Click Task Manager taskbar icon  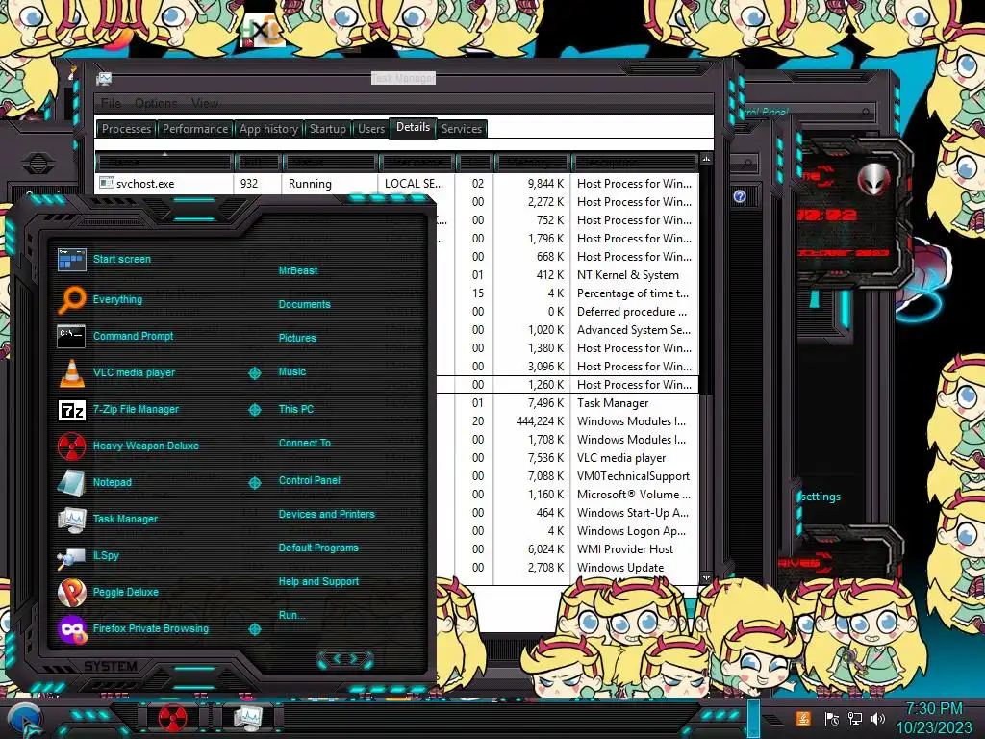tap(247, 717)
